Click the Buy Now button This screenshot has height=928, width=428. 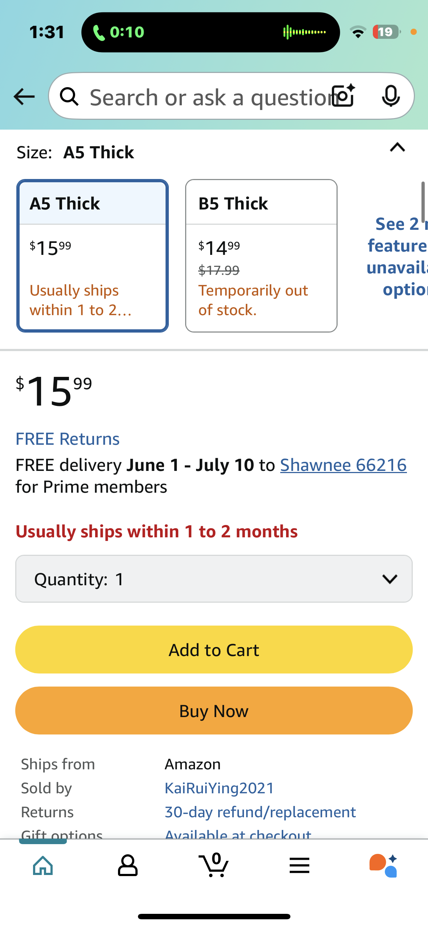pos(214,711)
